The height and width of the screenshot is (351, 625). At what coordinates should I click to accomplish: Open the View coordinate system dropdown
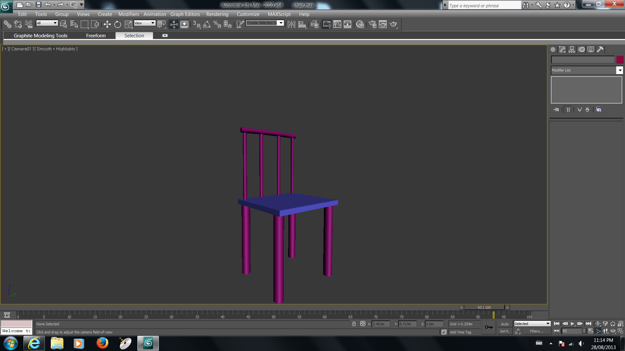[145, 23]
